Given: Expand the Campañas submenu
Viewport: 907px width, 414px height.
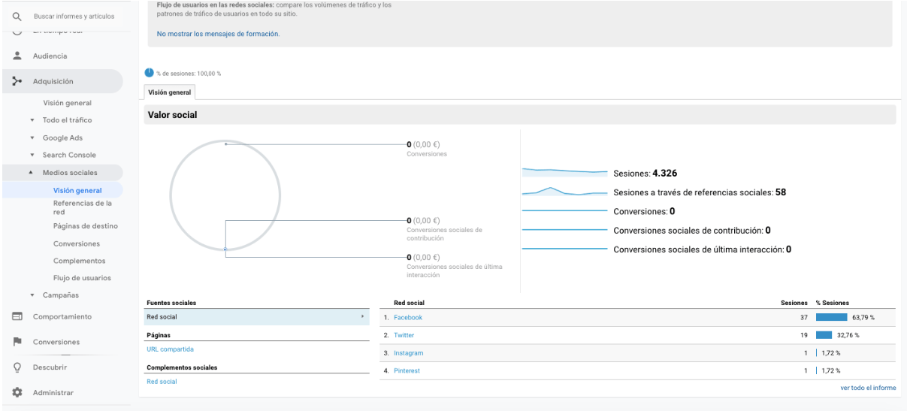Looking at the screenshot, I should tap(32, 295).
